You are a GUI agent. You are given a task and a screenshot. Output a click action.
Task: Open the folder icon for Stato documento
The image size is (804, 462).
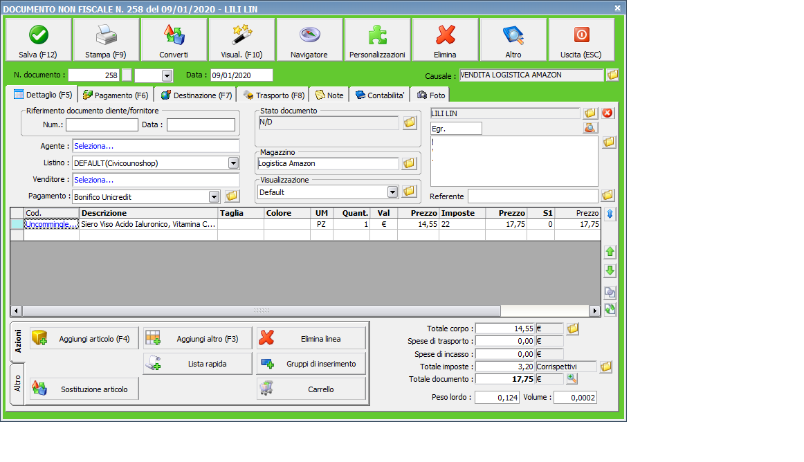coord(409,122)
